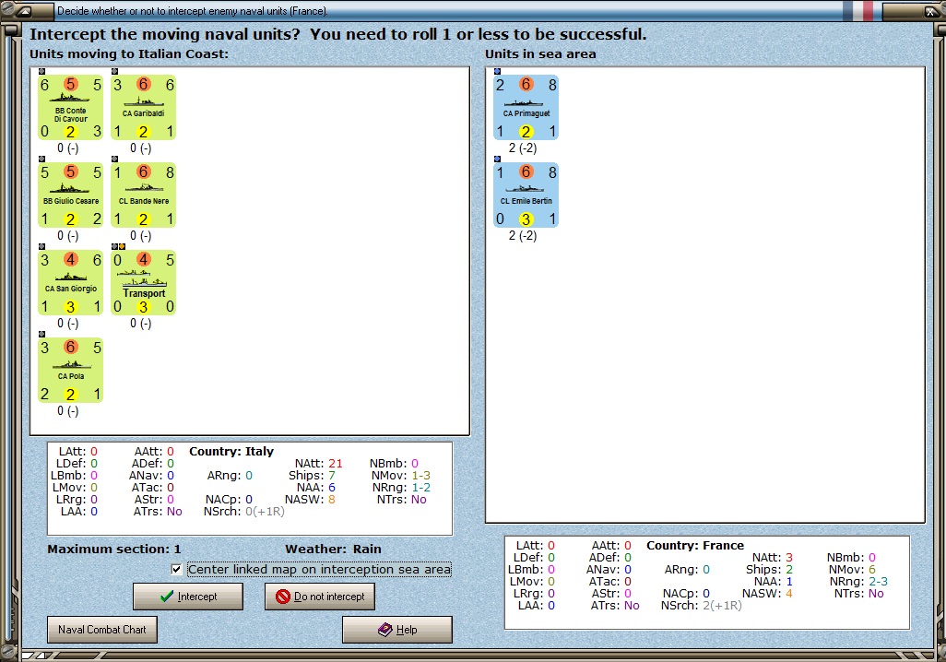This screenshot has height=662, width=946.
Task: Select the CA San Giorgio unit counter
Action: coord(71,282)
